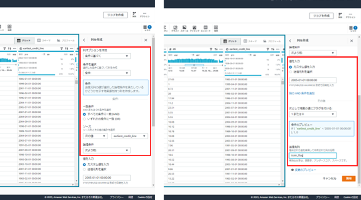Switch to プロフィール tab in left window
This screenshot has width=361, height=200.
pyautogui.click(x=66, y=40)
